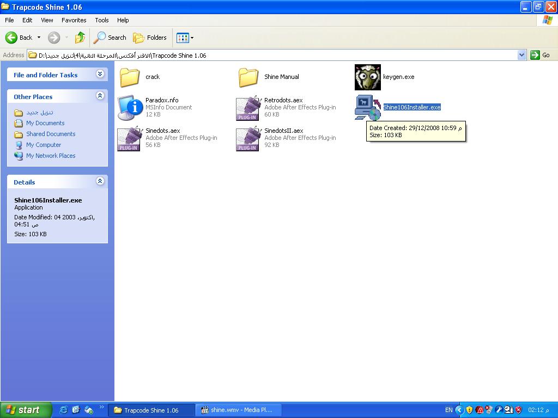Click the Start button
The width and height of the screenshot is (558, 418).
[25, 410]
